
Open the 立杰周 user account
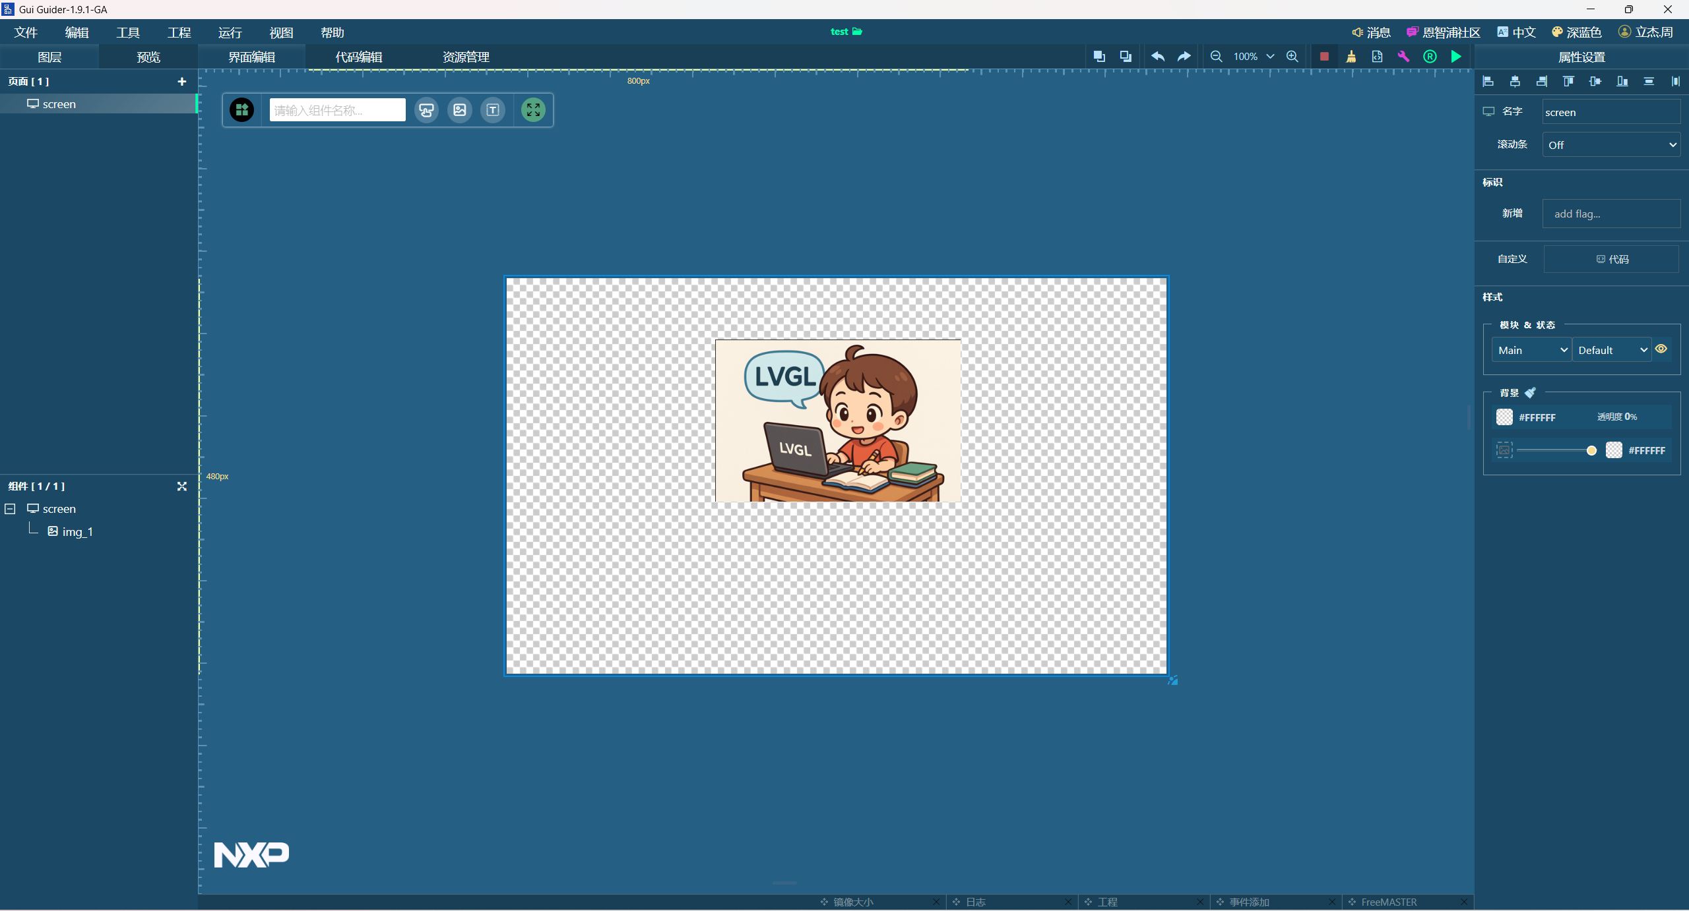pos(1645,32)
